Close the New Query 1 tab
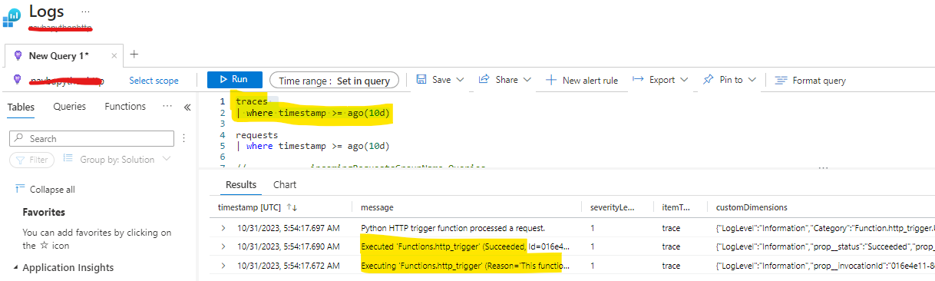 click(114, 55)
